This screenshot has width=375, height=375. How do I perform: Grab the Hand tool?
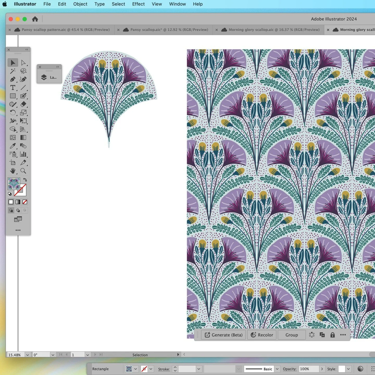(13, 171)
